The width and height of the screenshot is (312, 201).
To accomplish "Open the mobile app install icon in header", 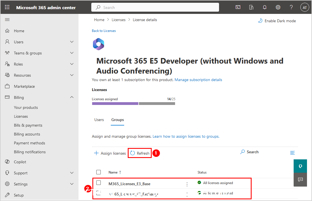I will 251,7.
